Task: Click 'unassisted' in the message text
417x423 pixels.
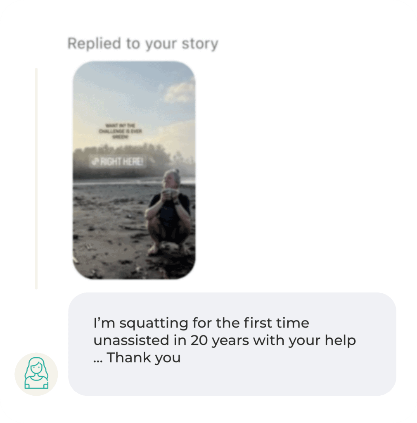Action: (x=131, y=340)
